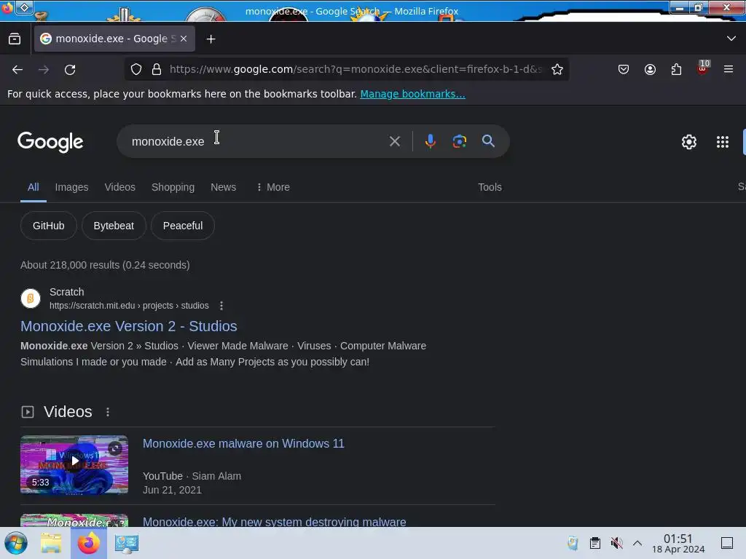This screenshot has width=746, height=559.
Task: Open the Manage bookmarks link
Action: (x=412, y=94)
